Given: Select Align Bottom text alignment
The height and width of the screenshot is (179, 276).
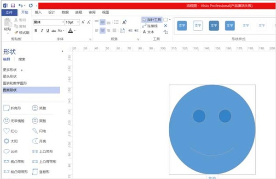Looking at the screenshot, I should point(109,22).
